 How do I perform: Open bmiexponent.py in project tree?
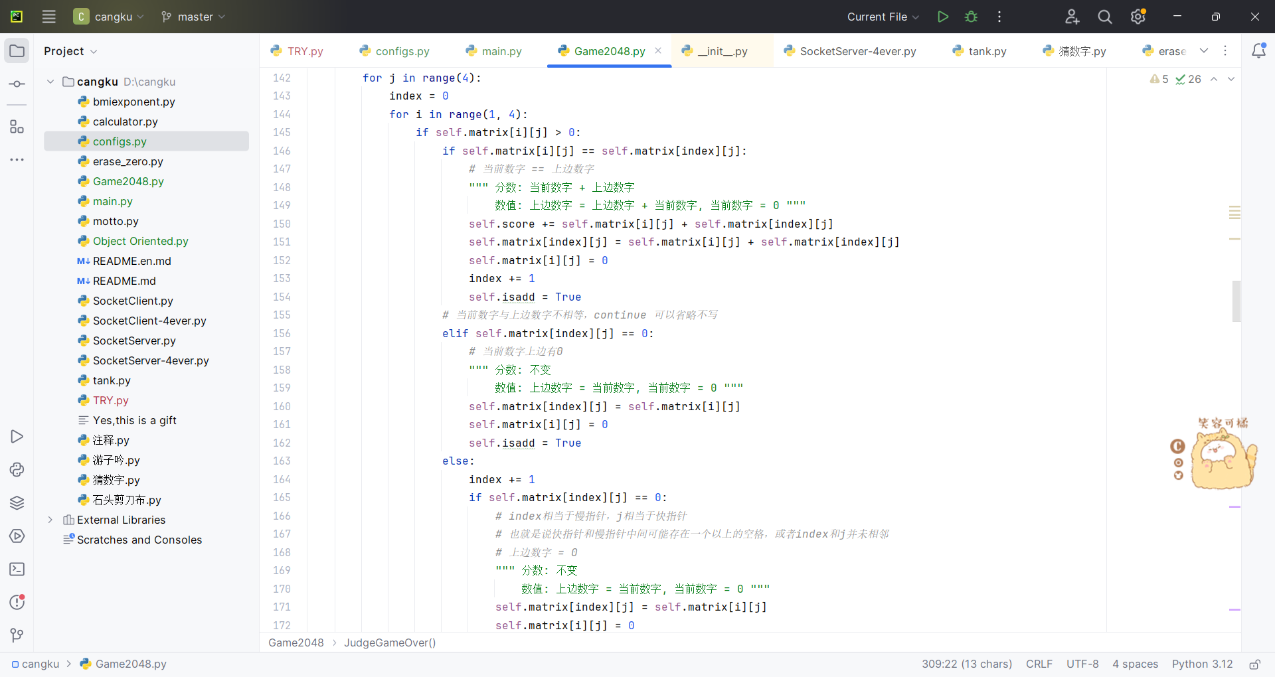point(134,102)
